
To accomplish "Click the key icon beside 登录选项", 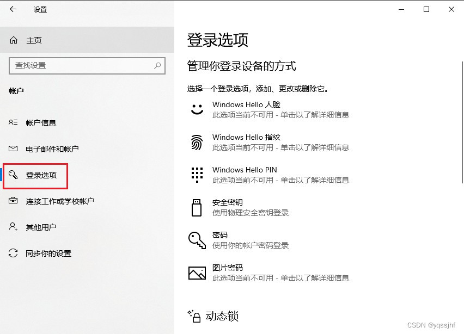I will tap(13, 175).
